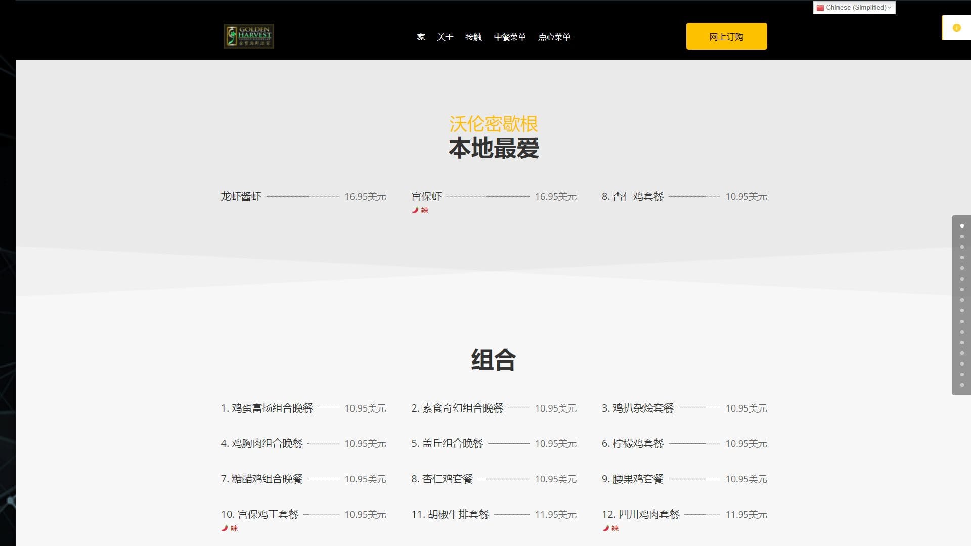The image size is (971, 546).
Task: Switch to the 中餐菜单 tab
Action: (510, 37)
